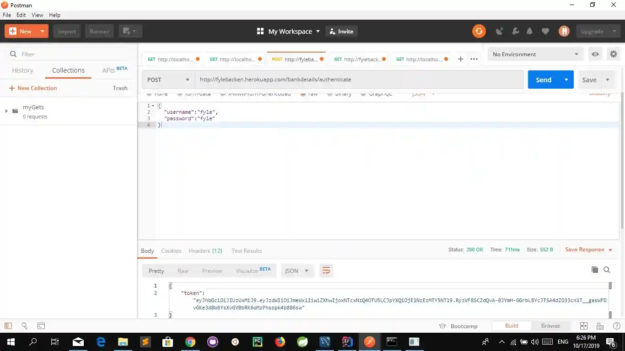Switch to Build mode

pyautogui.click(x=512, y=326)
